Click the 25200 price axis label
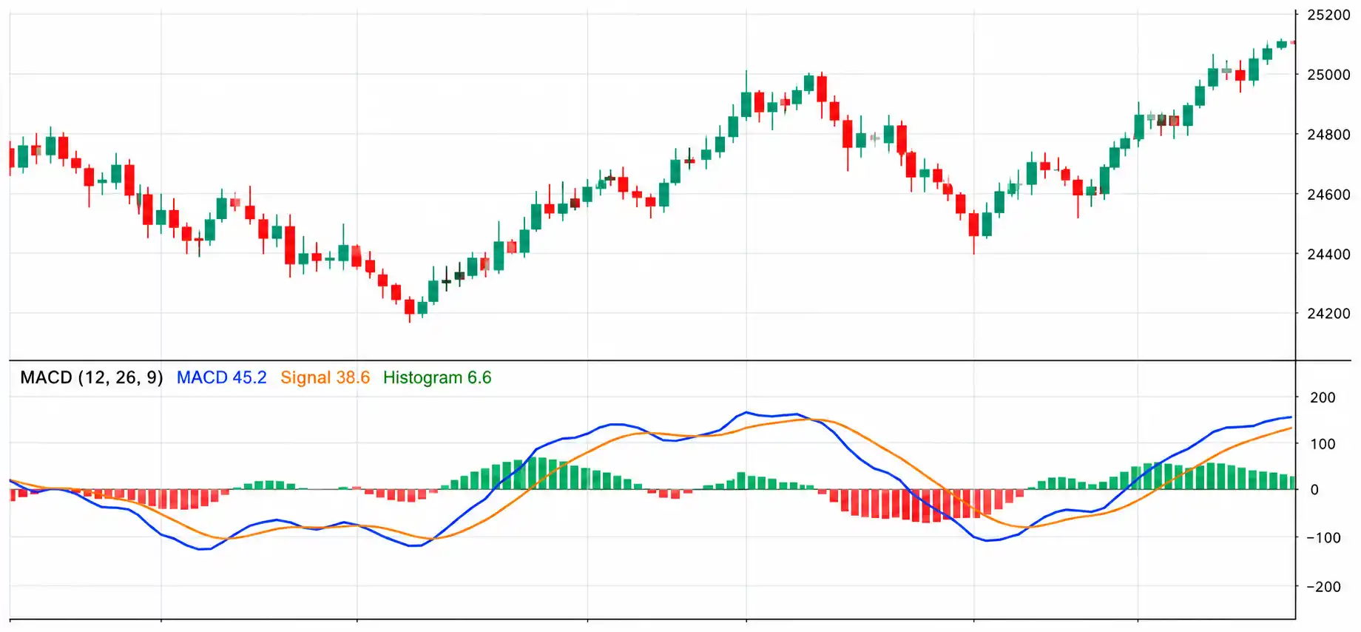Viewport: 1361px width, 632px height. pyautogui.click(x=1328, y=15)
